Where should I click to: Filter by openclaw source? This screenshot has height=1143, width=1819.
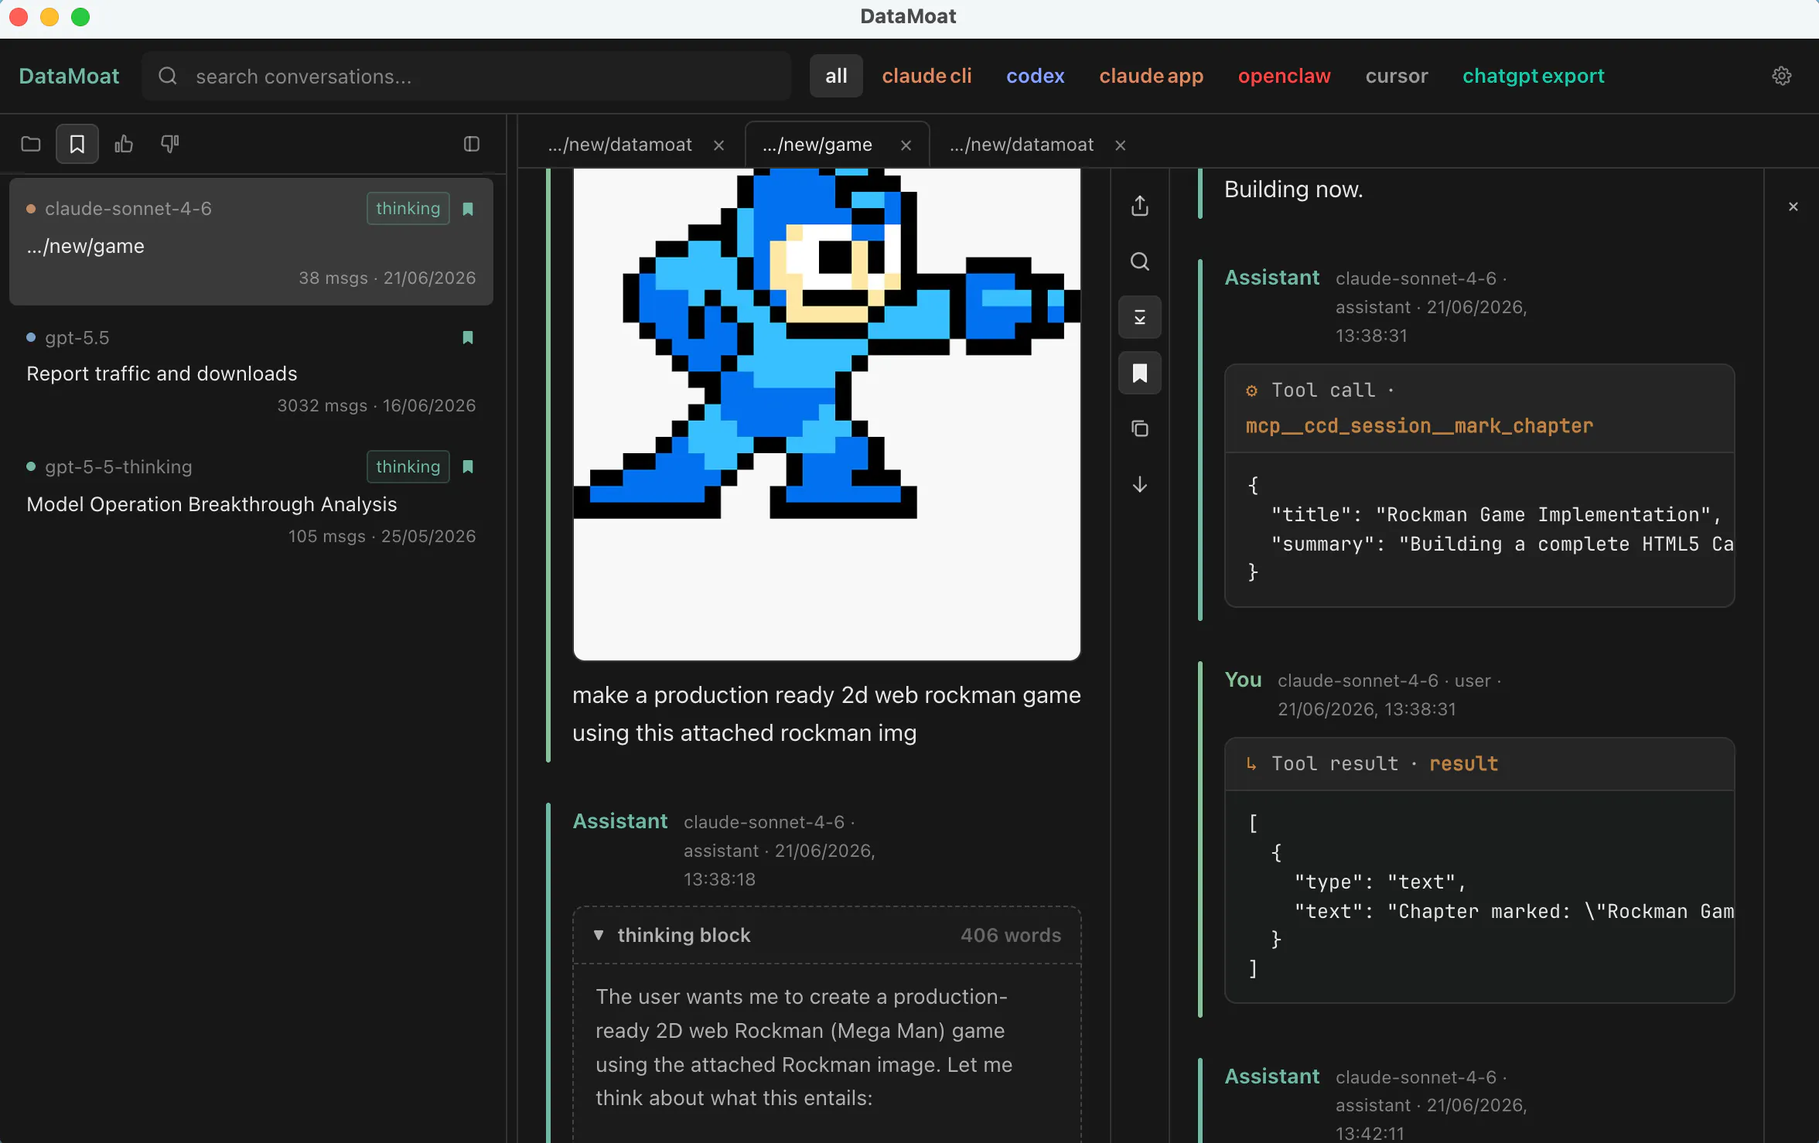1285,76
